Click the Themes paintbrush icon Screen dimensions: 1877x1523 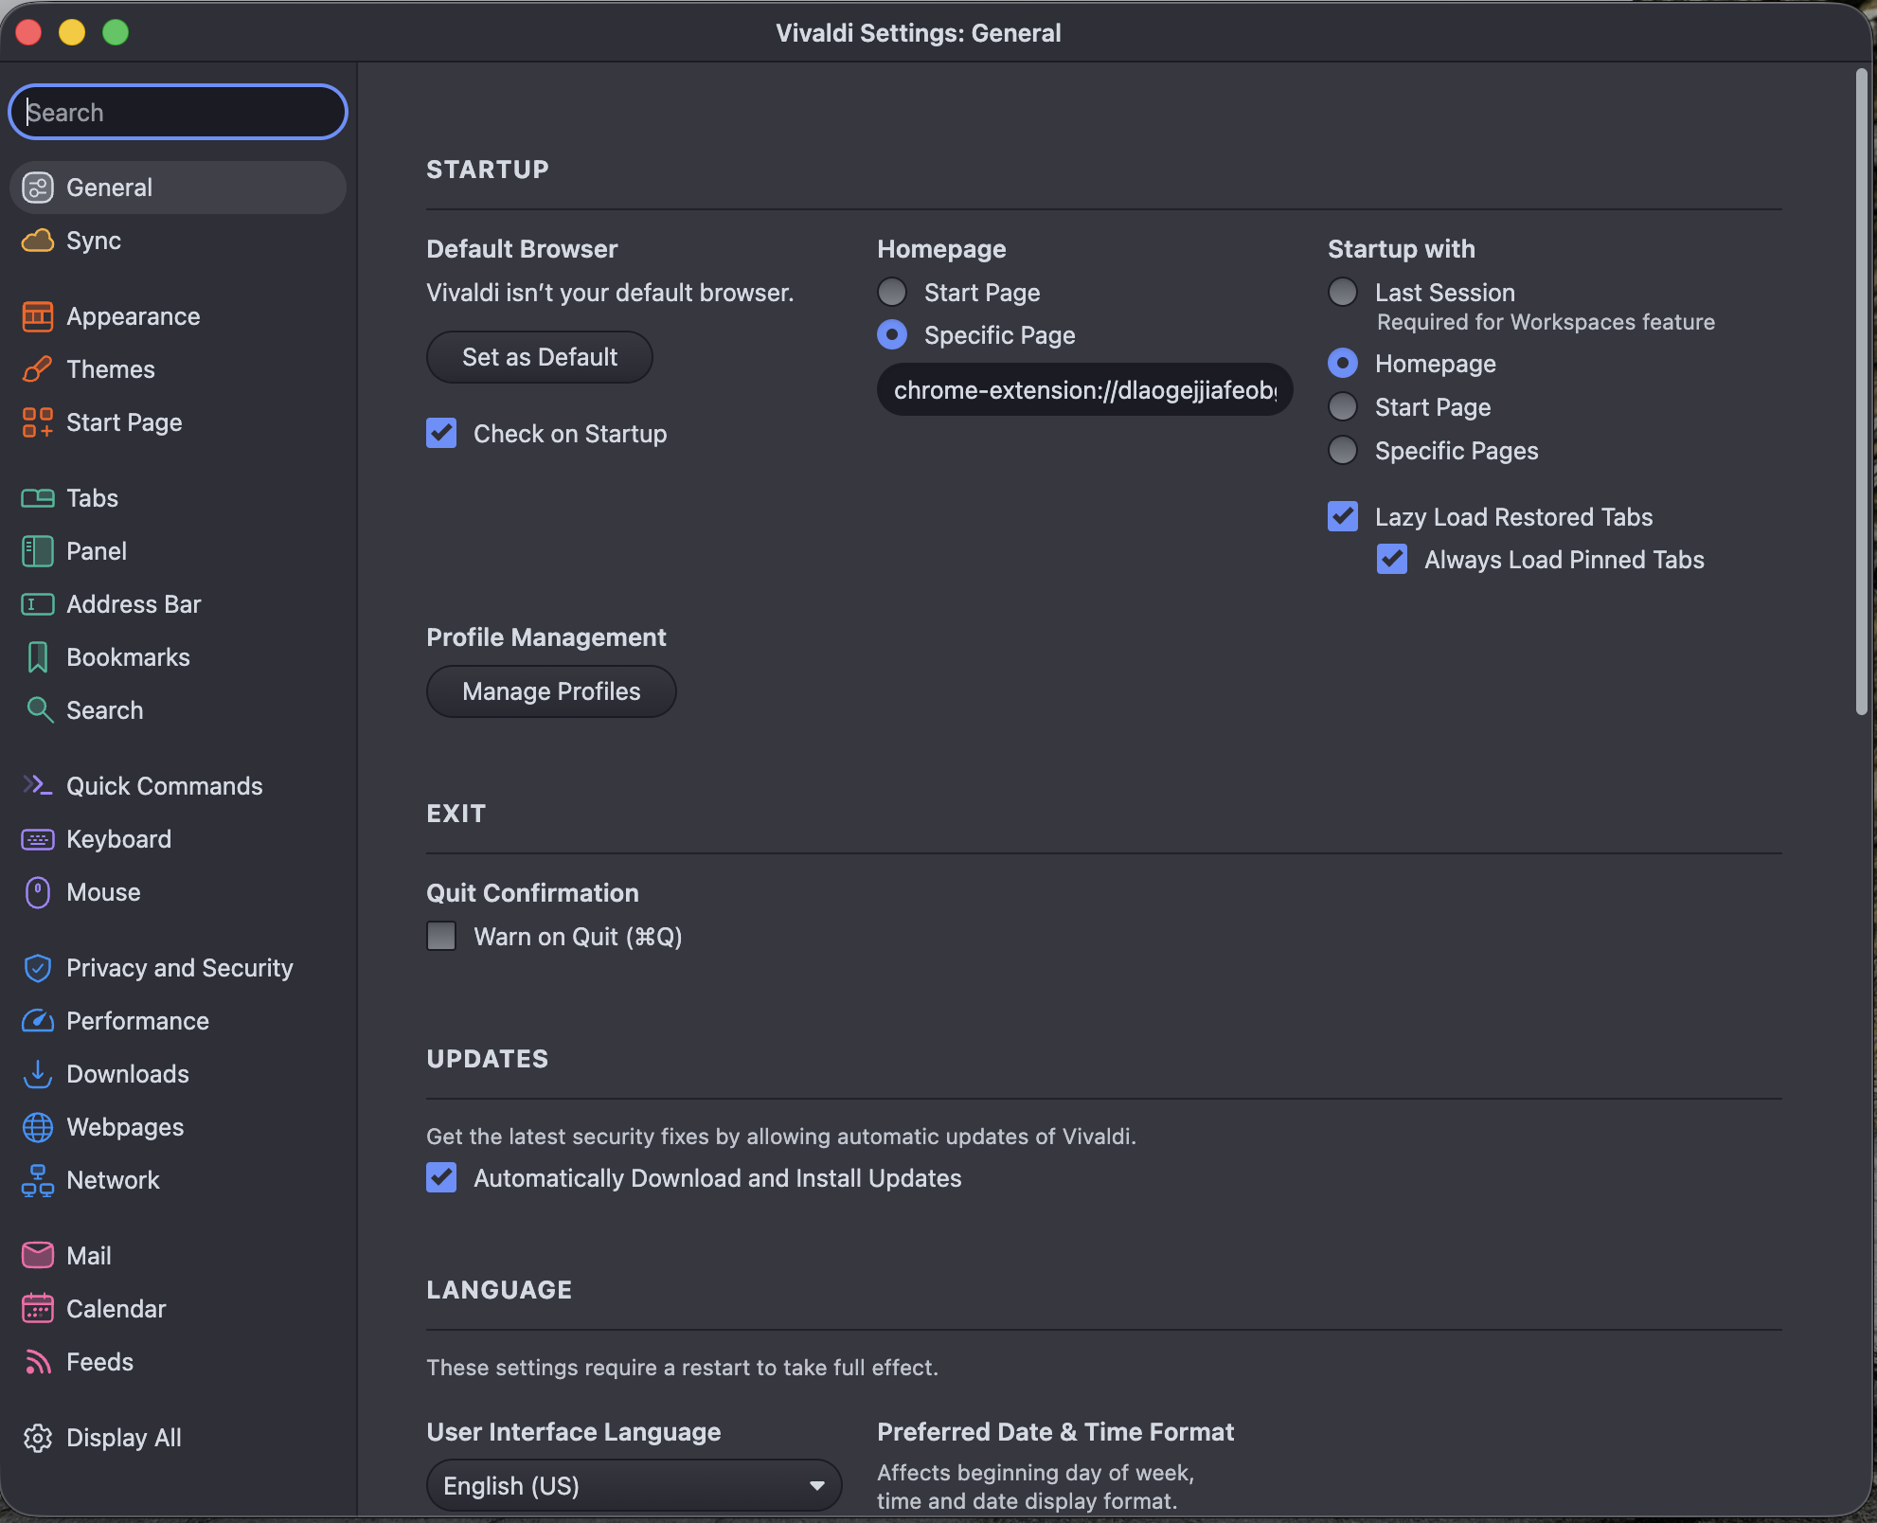click(37, 369)
